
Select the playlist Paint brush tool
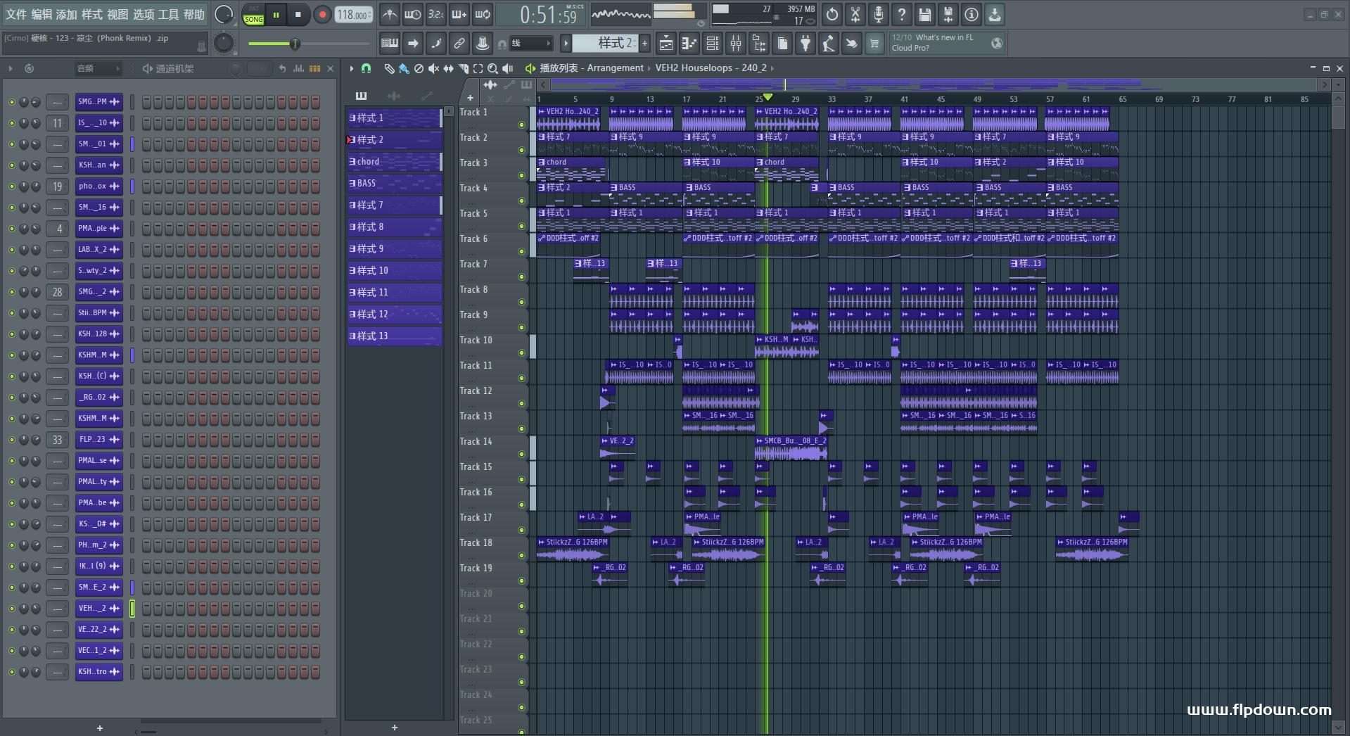pyautogui.click(x=404, y=68)
